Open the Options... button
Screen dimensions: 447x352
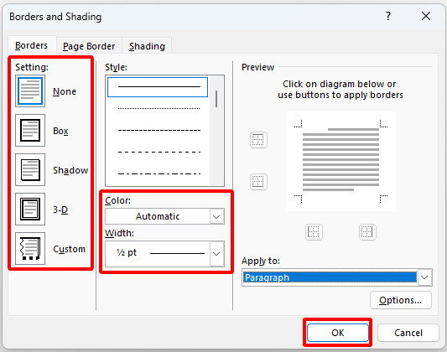coord(401,300)
